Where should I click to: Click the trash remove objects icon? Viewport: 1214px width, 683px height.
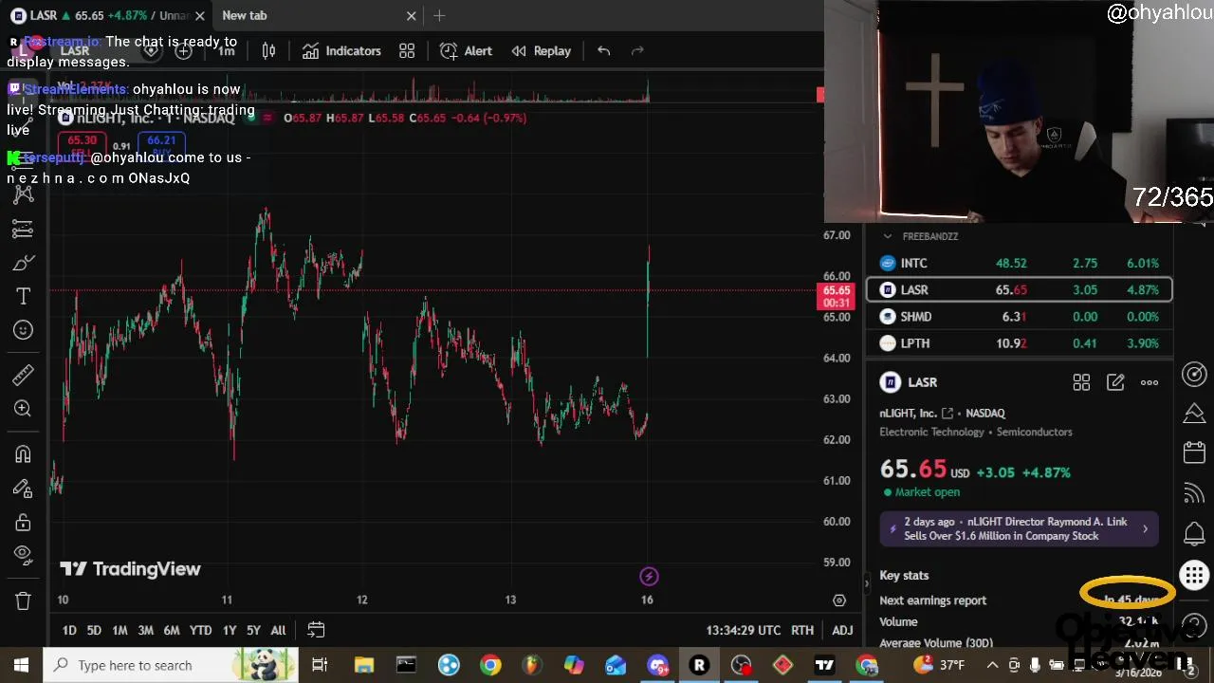pos(23,600)
